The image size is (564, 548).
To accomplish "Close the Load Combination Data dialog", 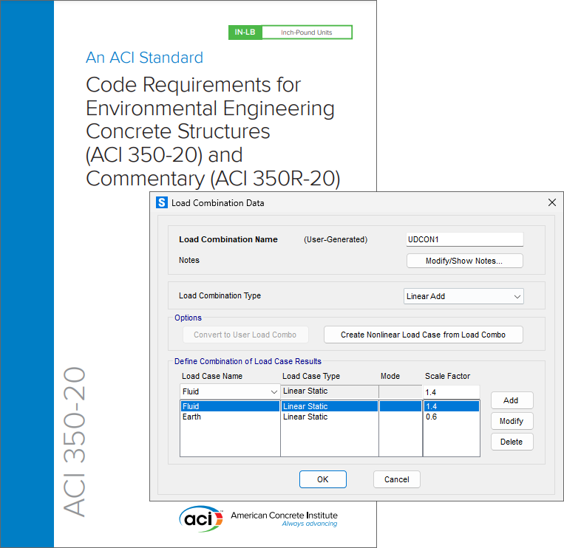I will [551, 202].
